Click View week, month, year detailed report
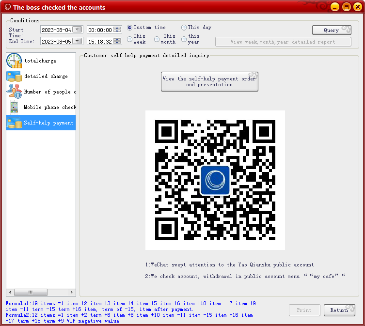The height and width of the screenshot is (326, 365). tap(283, 42)
